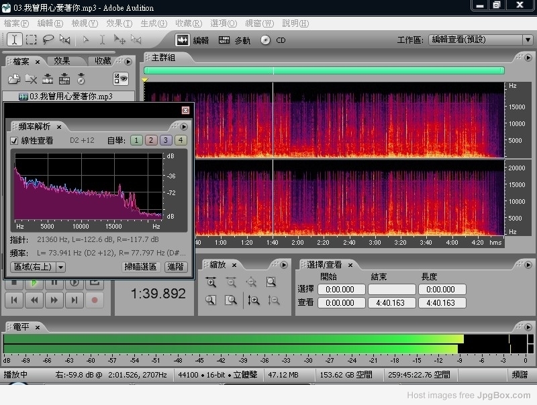Select the Time Selection cursor tool
537x405 pixels.
tap(14, 40)
